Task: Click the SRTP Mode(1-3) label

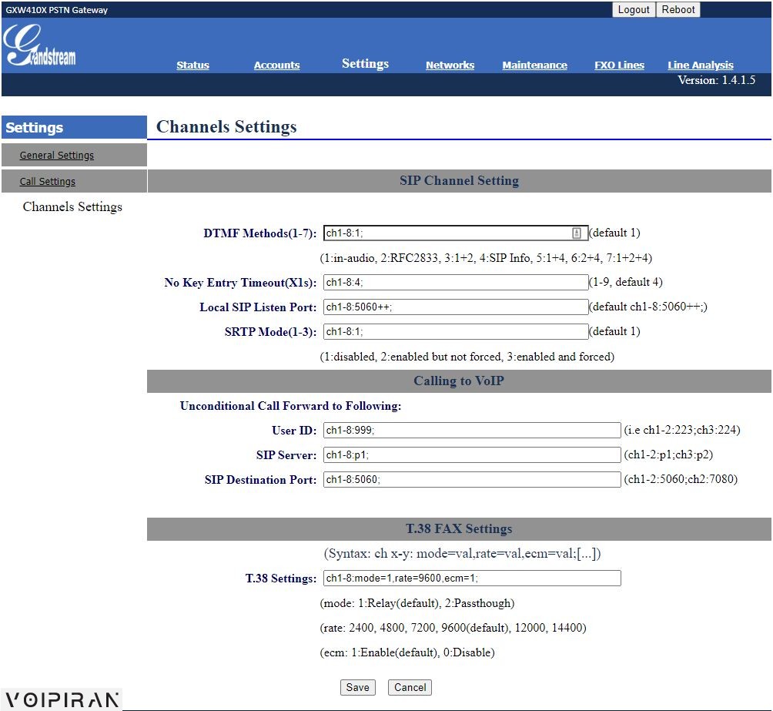Action: 271,332
